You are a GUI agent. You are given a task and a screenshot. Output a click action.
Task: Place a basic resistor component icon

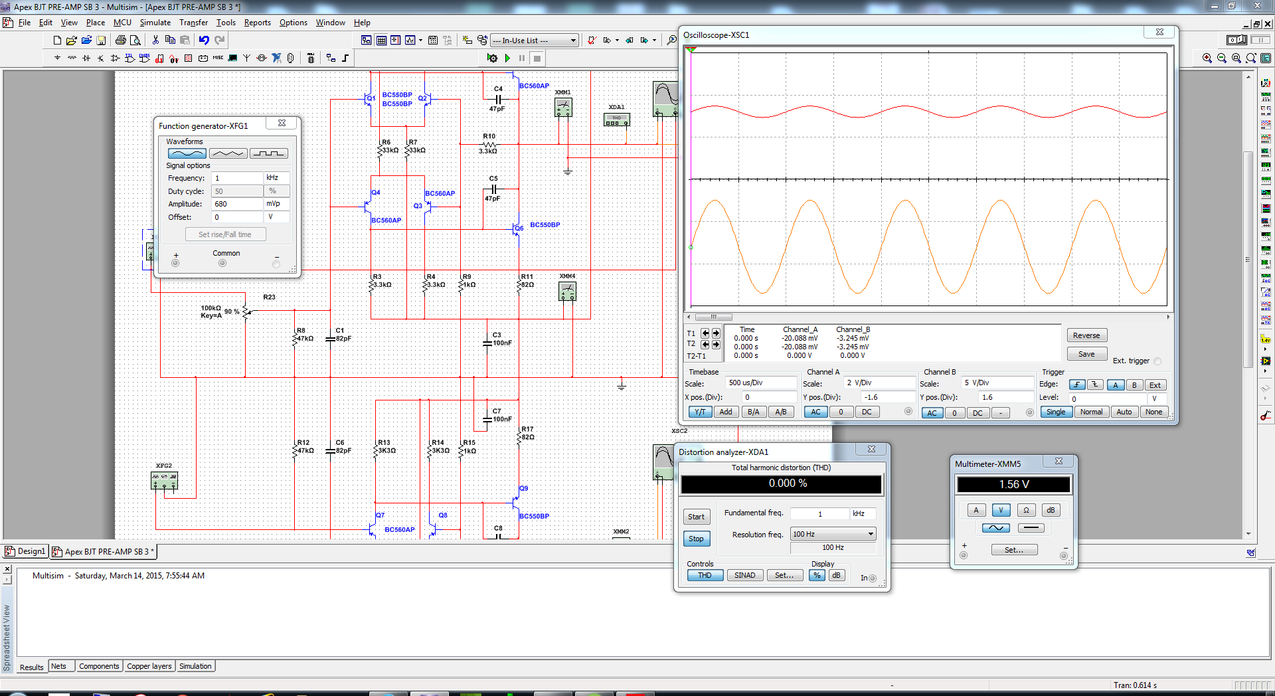[72, 58]
